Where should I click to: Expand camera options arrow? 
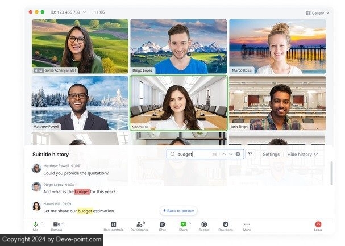63,223
